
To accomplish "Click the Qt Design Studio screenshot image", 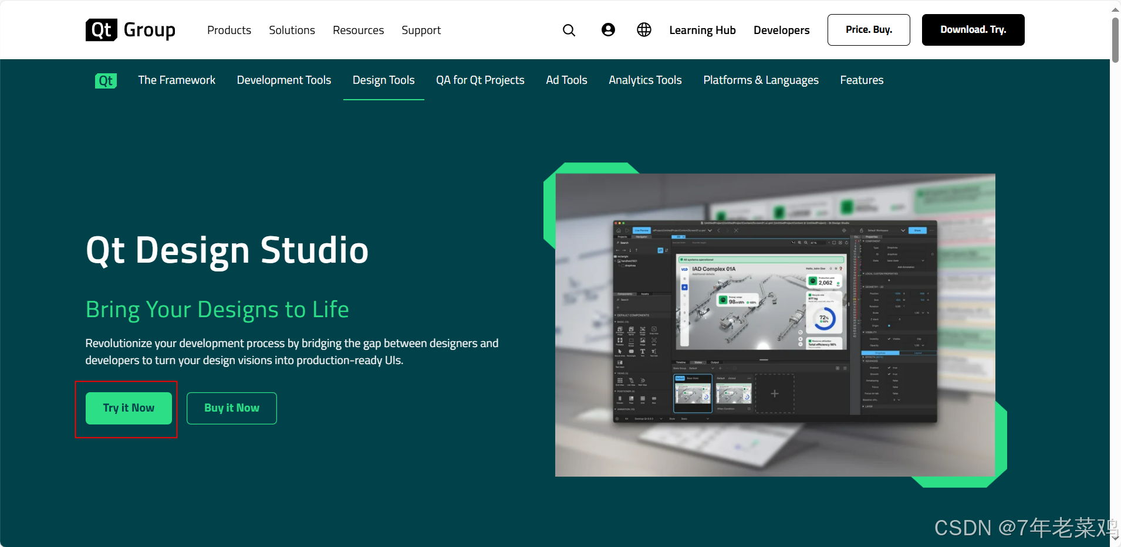I will click(775, 325).
